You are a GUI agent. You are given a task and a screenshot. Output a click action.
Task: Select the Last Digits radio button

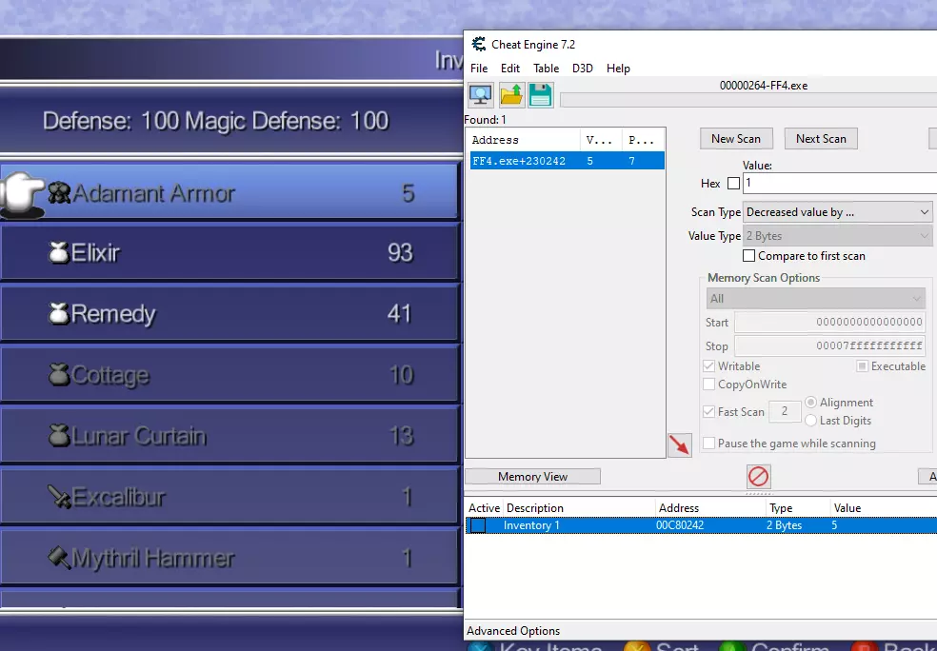point(811,421)
